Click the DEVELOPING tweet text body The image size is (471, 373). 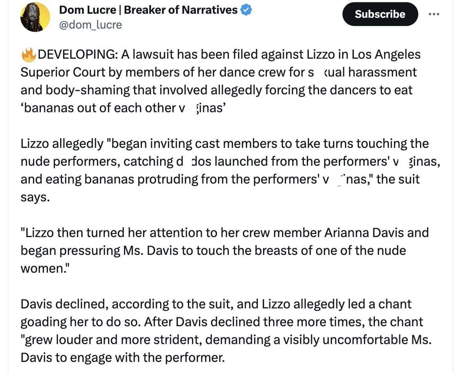click(220, 80)
